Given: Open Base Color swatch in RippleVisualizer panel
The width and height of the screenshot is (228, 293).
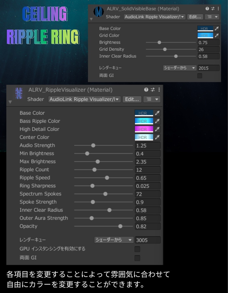Looking at the screenshot, I should pyautogui.click(x=144, y=113).
